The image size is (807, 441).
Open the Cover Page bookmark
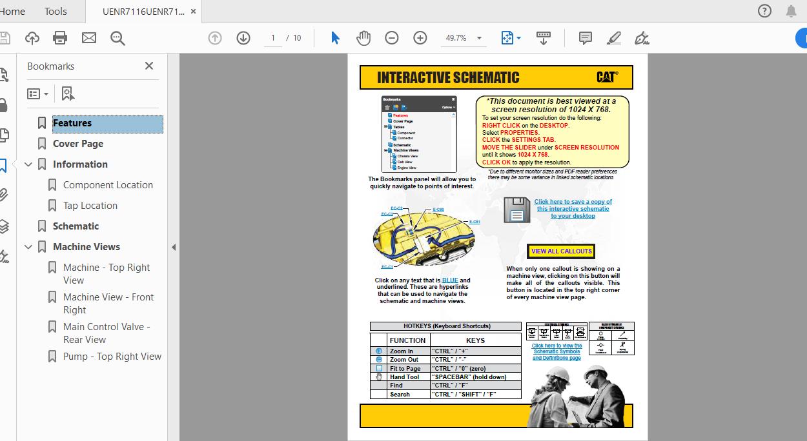tap(78, 144)
